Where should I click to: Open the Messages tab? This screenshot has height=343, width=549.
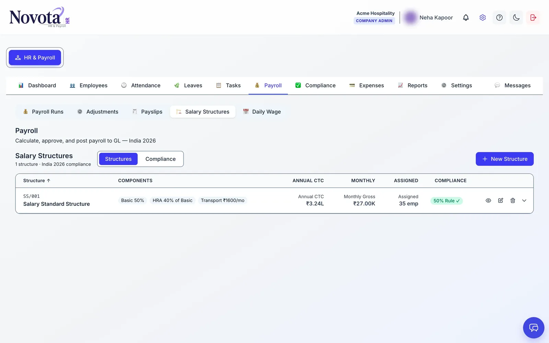(513, 85)
